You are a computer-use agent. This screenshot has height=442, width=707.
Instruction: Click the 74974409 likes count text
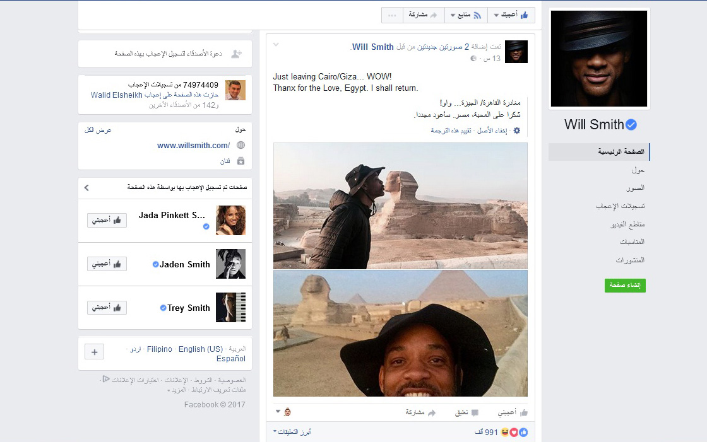(x=173, y=84)
